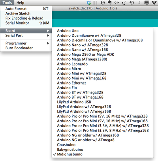
Task: Click the checked Midignusbuino board entry
Action: tap(103, 154)
